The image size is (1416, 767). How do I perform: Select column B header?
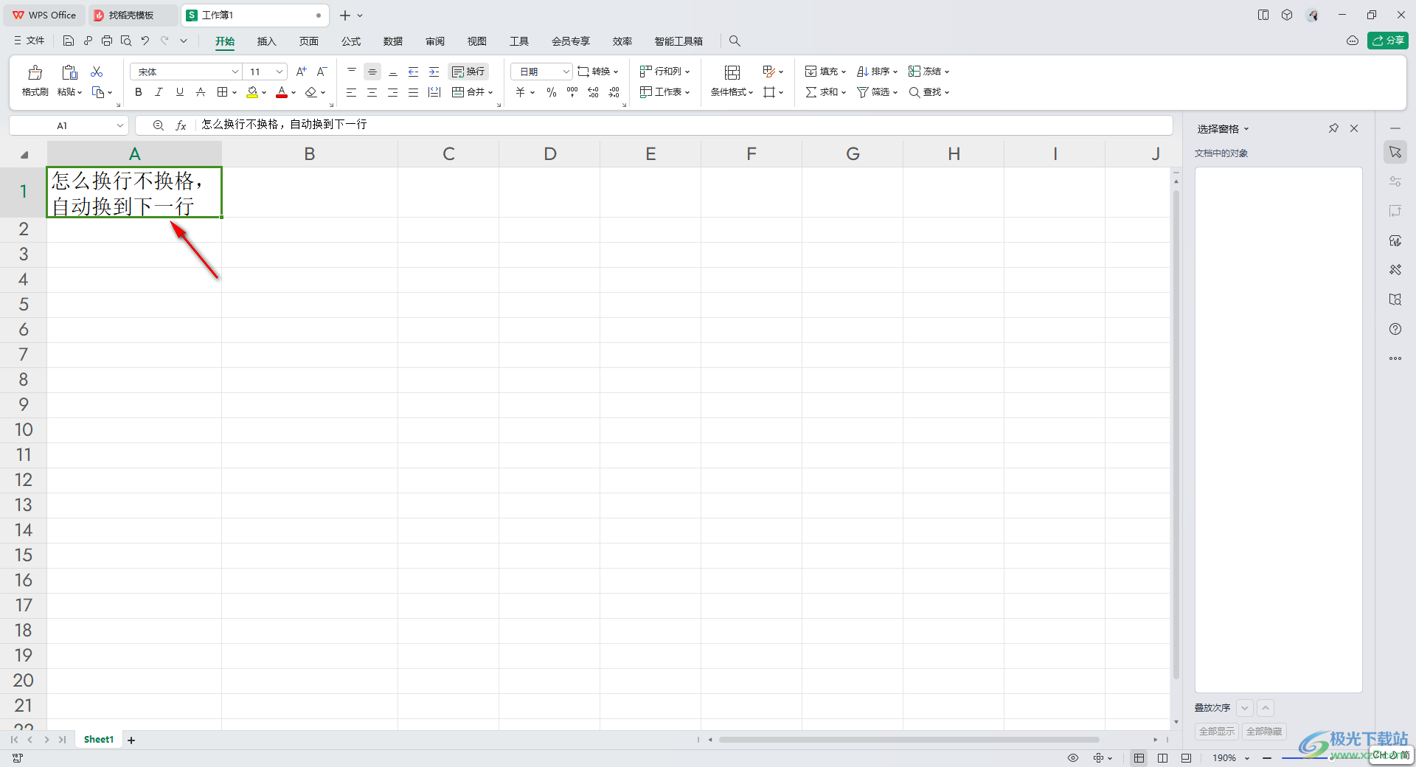pyautogui.click(x=310, y=153)
